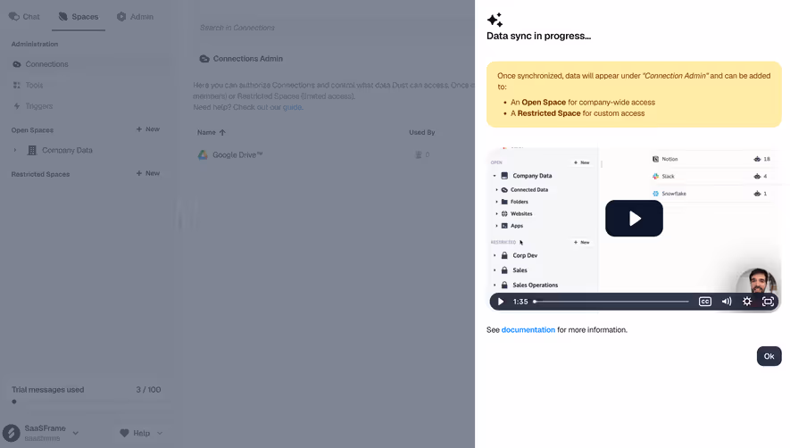Confirm with the Ok button
The width and height of the screenshot is (790, 448).
click(769, 356)
